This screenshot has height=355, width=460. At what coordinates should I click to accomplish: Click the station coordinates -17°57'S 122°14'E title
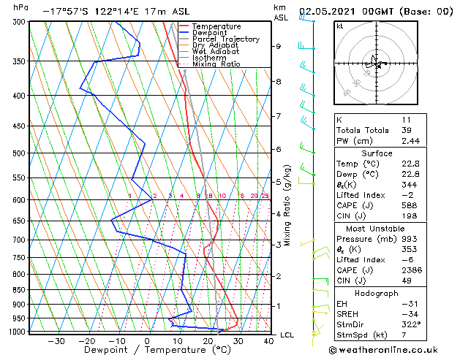click(x=116, y=12)
